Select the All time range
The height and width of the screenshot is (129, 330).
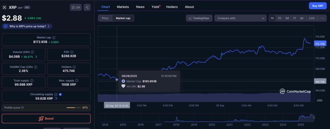click(x=302, y=18)
